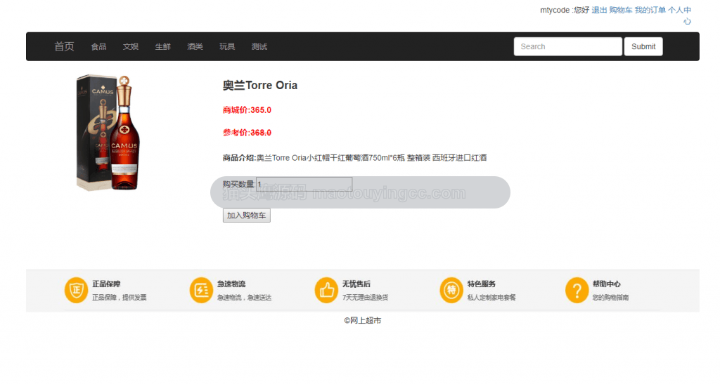Go to 首页 in the navigation bar
Viewport: 720px width, 384px height.
tap(64, 46)
